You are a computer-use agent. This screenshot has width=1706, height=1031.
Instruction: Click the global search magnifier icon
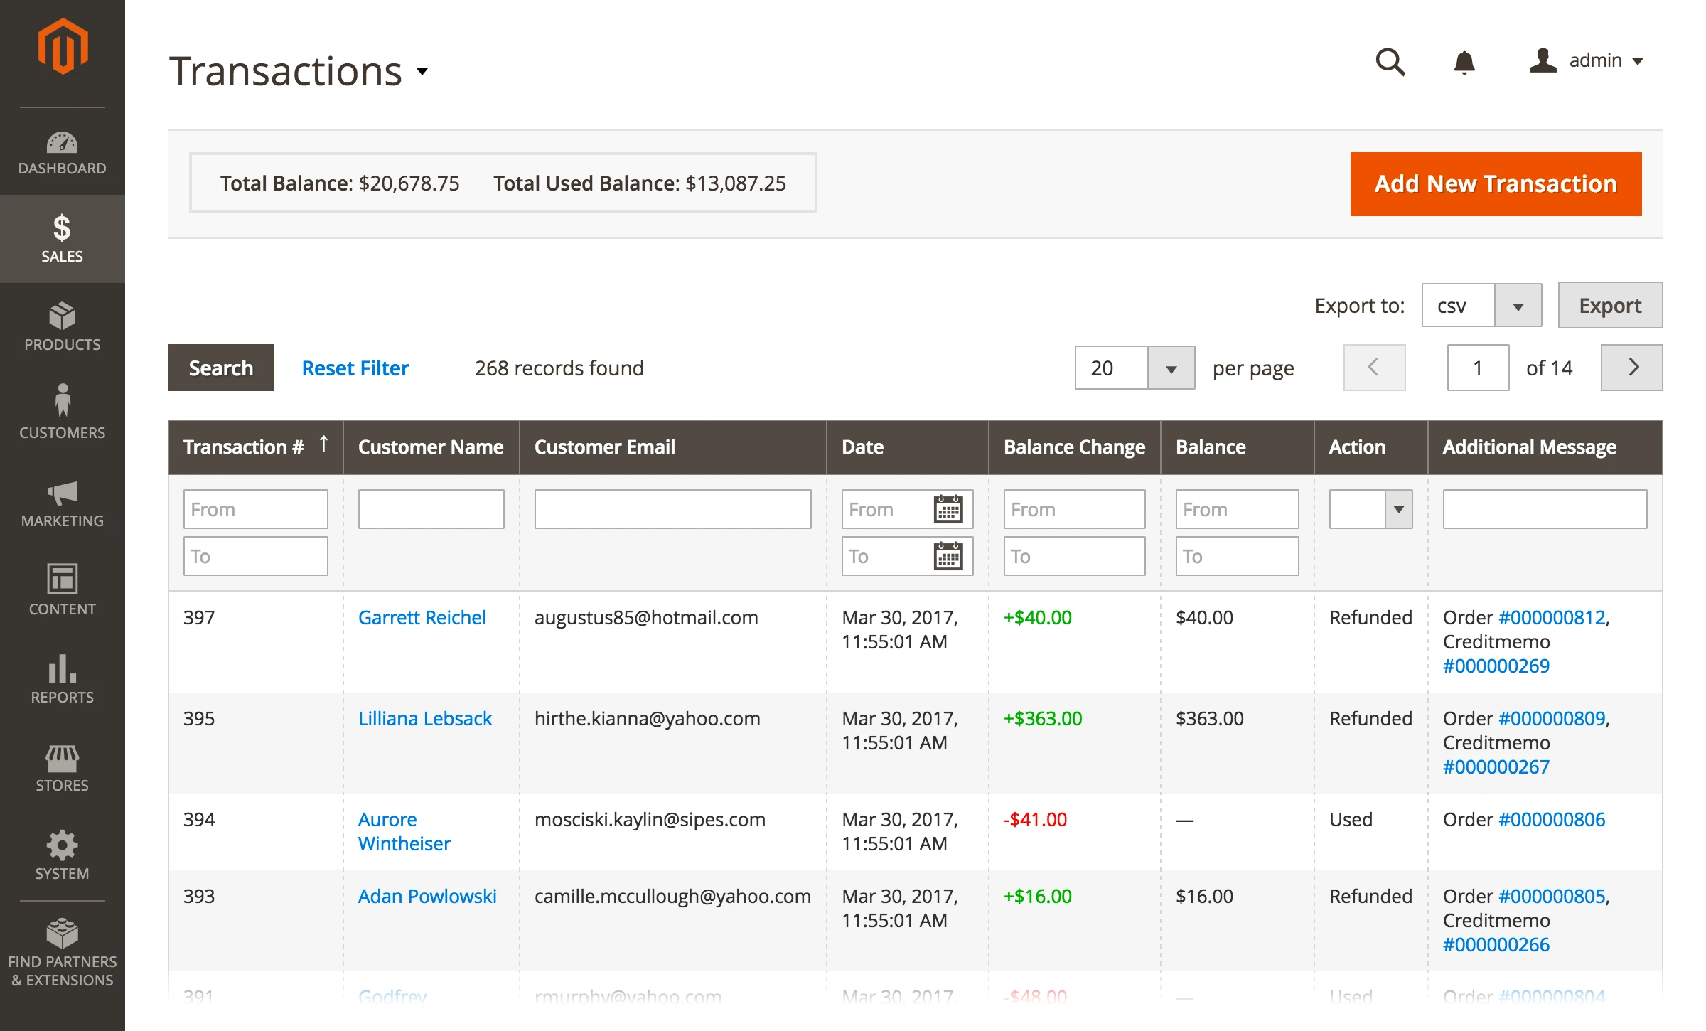(x=1390, y=62)
